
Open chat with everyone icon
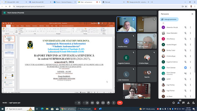click(184, 103)
